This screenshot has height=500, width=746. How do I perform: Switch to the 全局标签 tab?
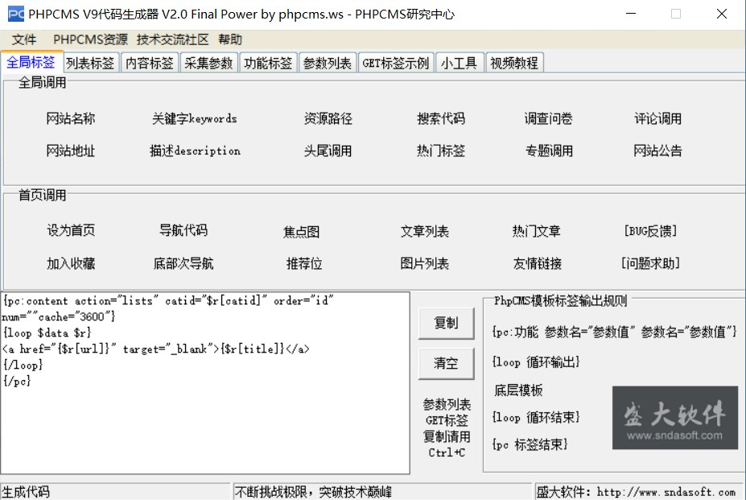pos(31,62)
